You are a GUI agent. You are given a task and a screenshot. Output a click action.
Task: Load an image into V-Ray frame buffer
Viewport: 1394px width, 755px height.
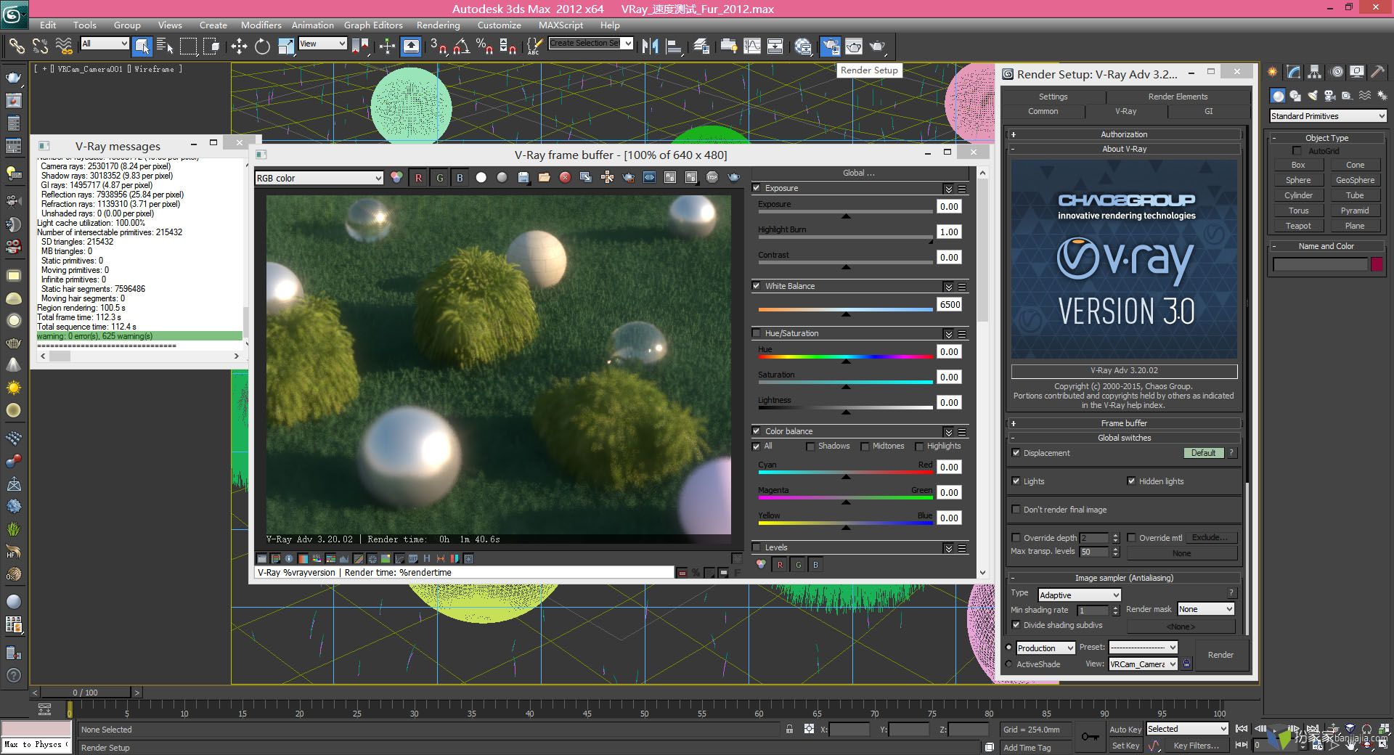544,178
